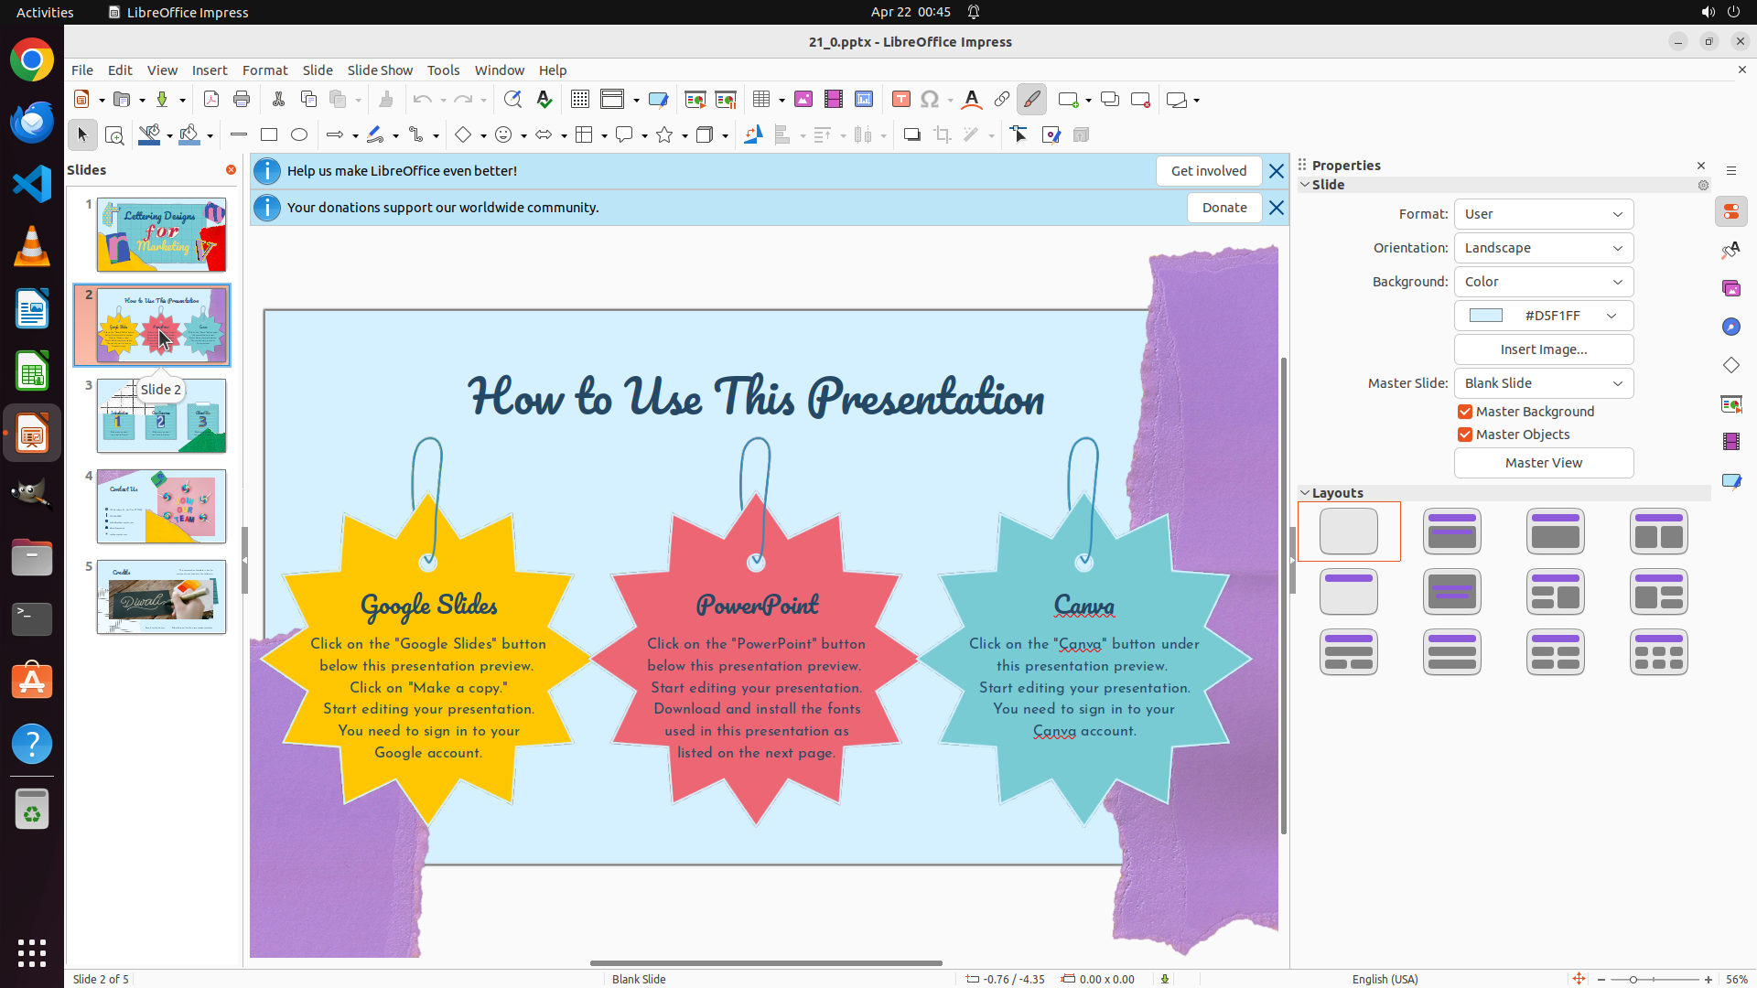Screen dimensions: 1757x988
Task: Click the Crop Image tool icon
Action: coord(943,135)
